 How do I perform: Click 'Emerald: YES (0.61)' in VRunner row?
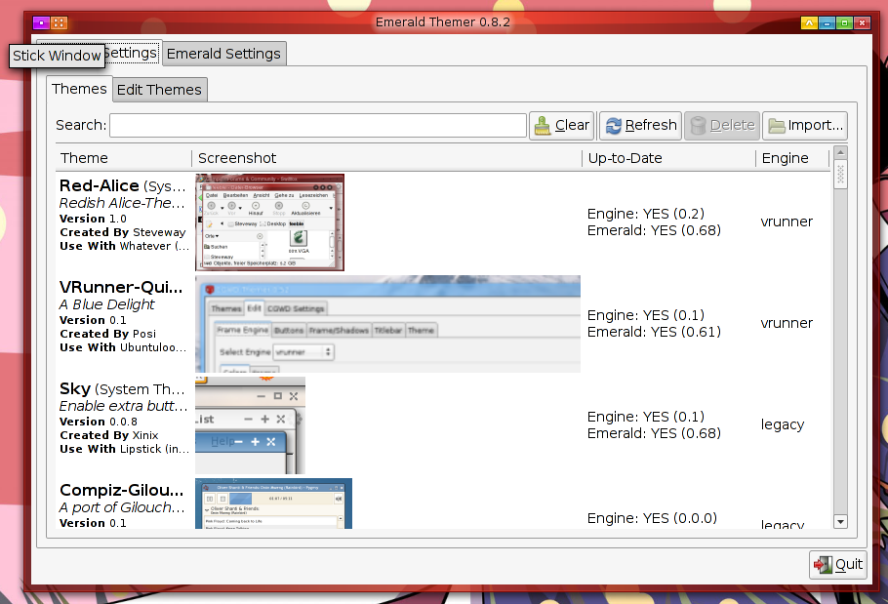(x=654, y=332)
